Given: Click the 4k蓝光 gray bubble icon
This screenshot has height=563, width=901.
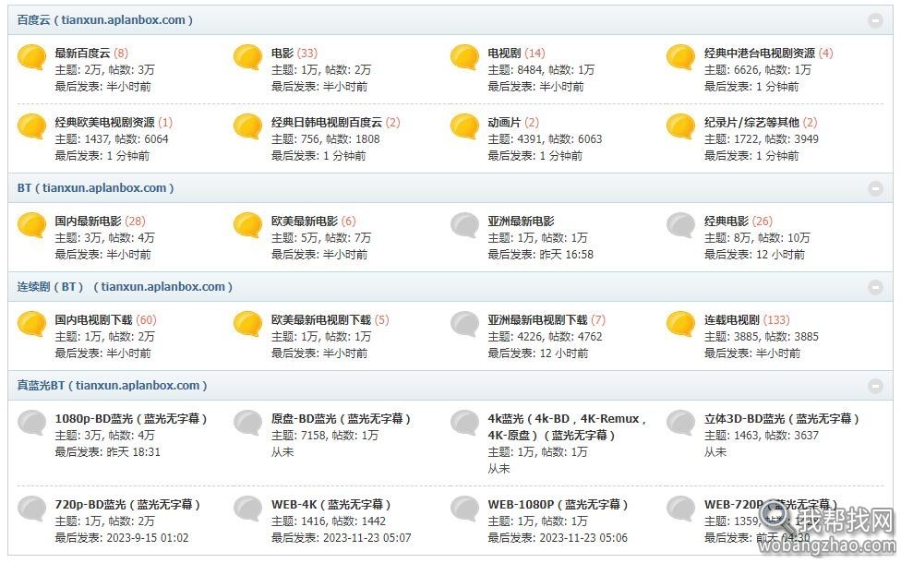Looking at the screenshot, I should pos(465,423).
